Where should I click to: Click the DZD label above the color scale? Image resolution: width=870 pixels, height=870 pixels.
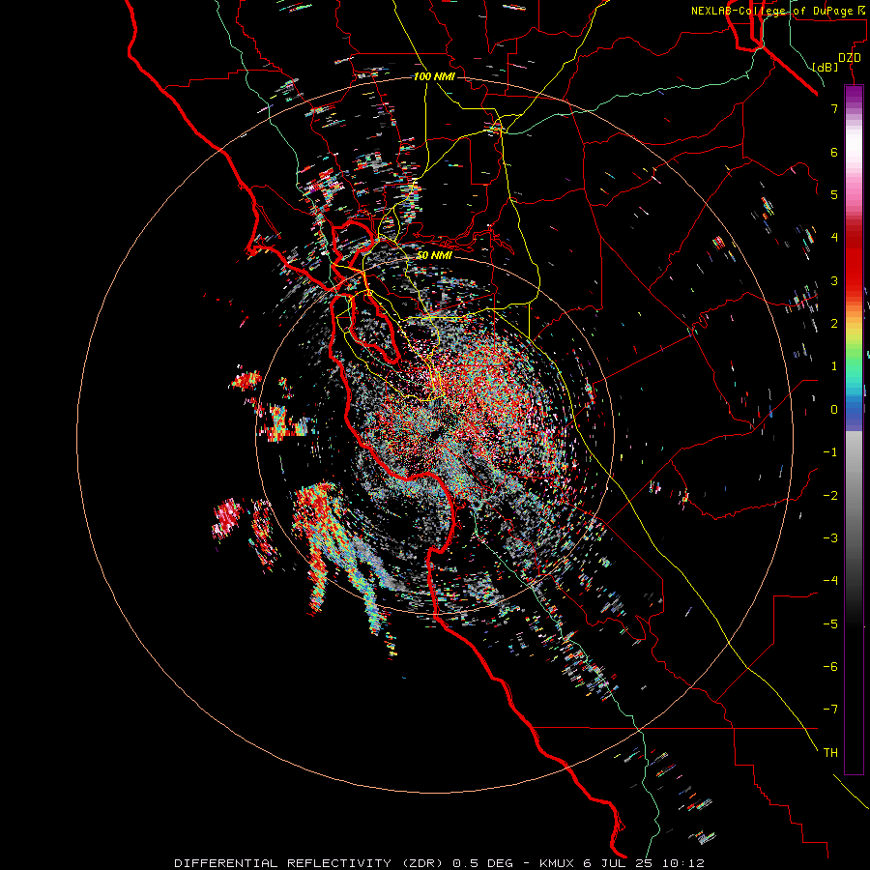[x=850, y=58]
